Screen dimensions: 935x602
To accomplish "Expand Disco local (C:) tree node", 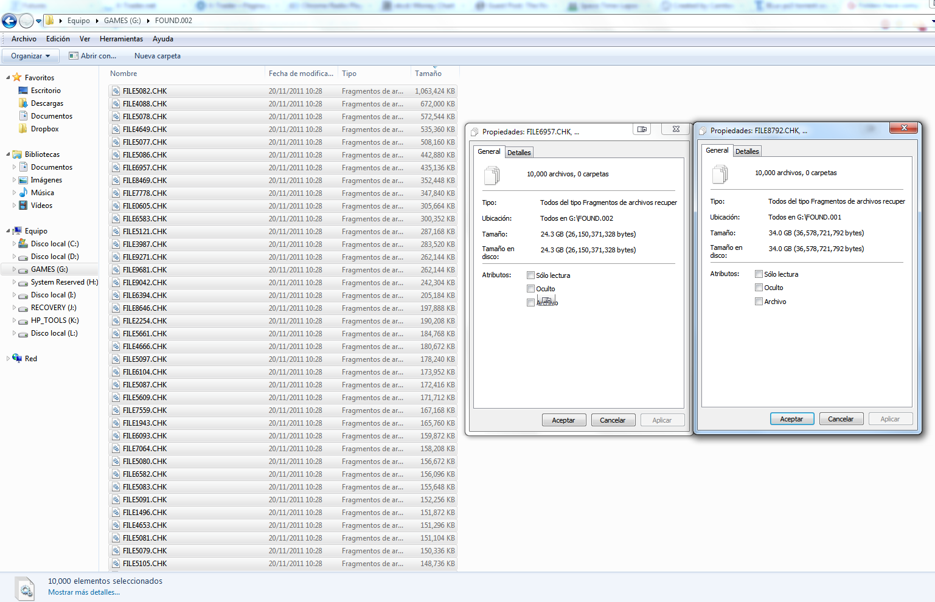I will point(14,243).
